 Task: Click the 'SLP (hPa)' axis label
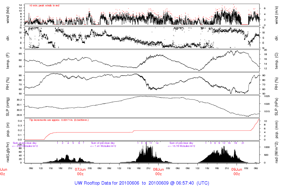pyautogui.click(x=277, y=107)
